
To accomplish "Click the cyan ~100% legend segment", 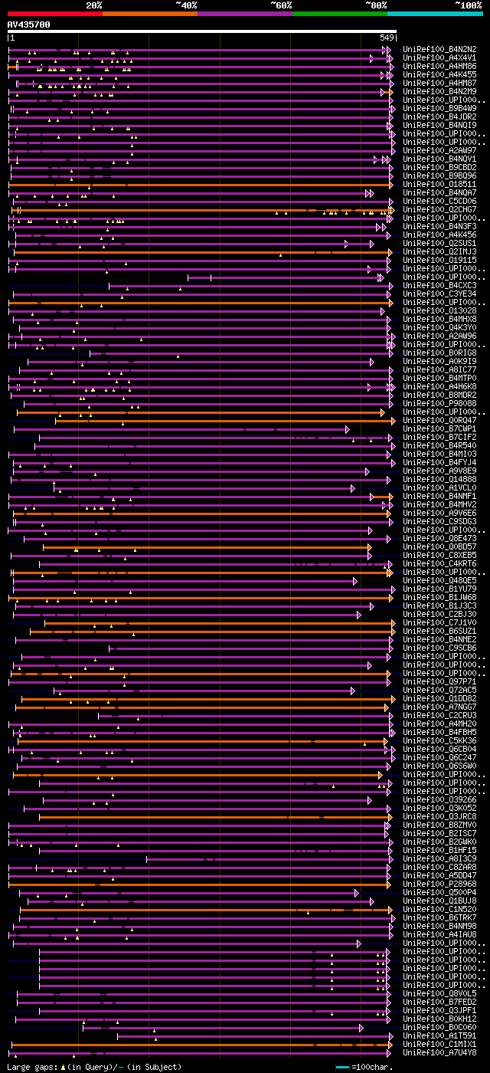I will [x=435, y=14].
